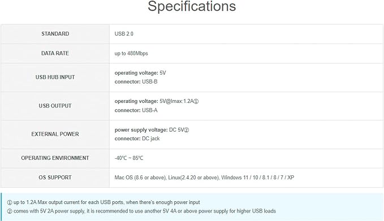The height and width of the screenshot is (221, 384).
Task: Select the EXTERNAL POWER label
Action: pyautogui.click(x=55, y=134)
